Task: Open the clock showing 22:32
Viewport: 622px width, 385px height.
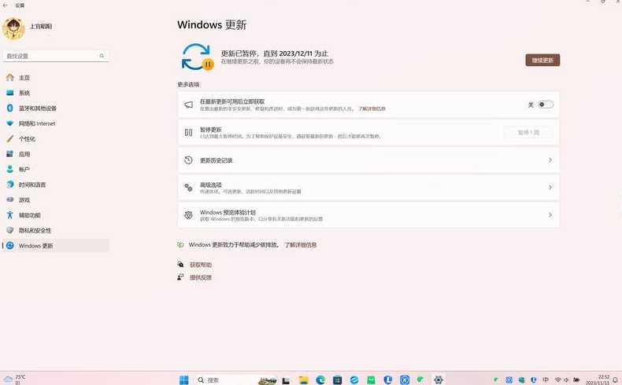Action: point(598,379)
